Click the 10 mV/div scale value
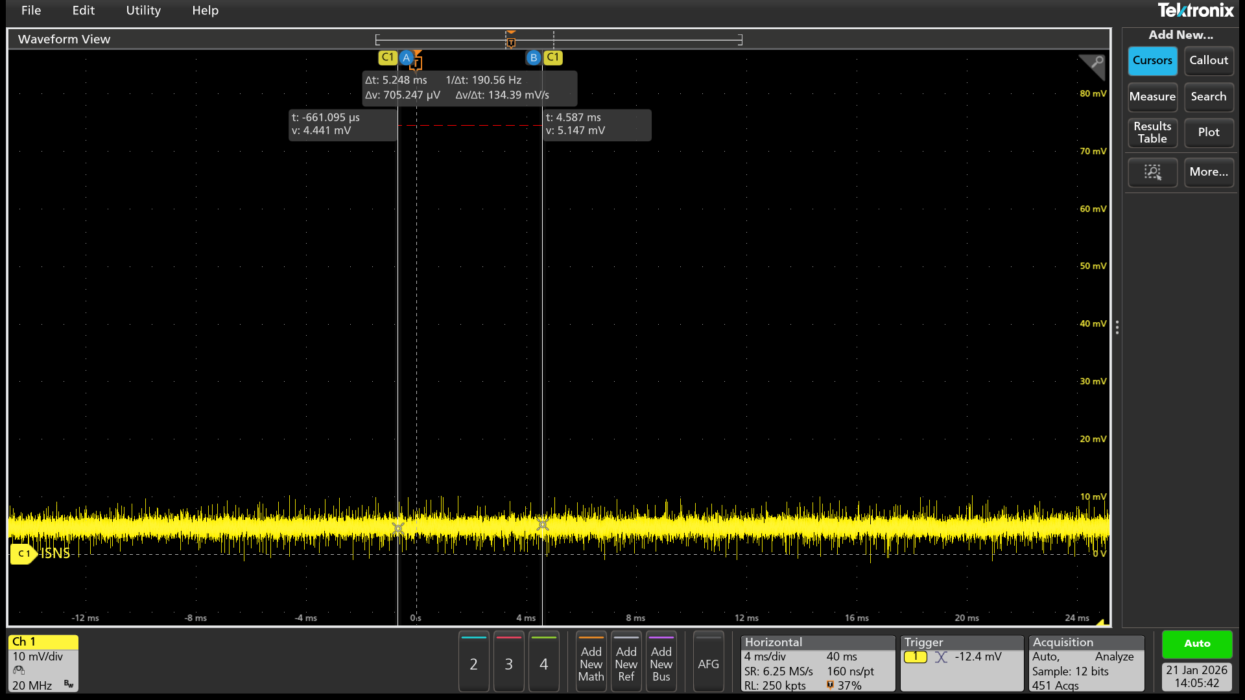Viewport: 1245px width, 700px height. point(38,657)
